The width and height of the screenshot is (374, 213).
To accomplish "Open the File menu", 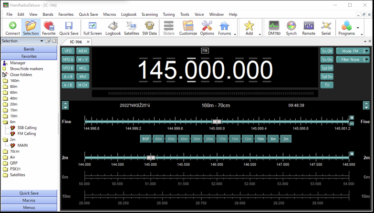I will click(x=10, y=14).
